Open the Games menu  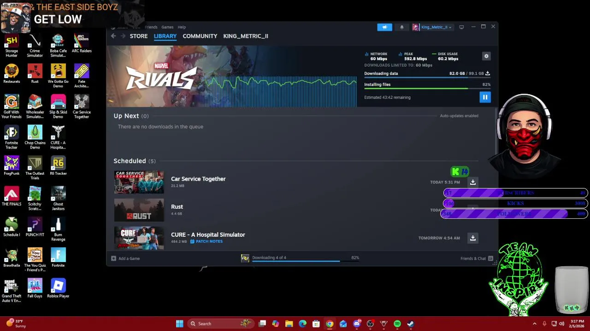167,27
